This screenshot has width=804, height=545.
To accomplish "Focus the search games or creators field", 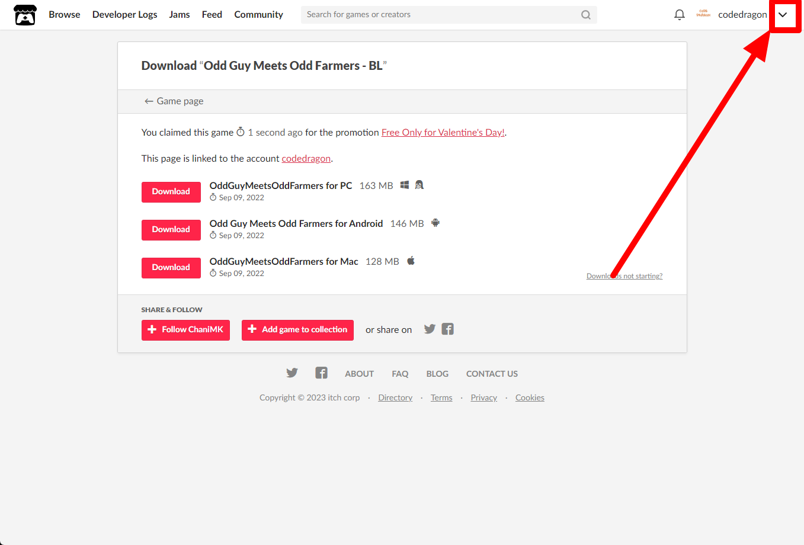I will (x=449, y=15).
